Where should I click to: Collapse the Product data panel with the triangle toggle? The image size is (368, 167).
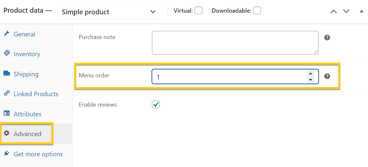(362, 11)
